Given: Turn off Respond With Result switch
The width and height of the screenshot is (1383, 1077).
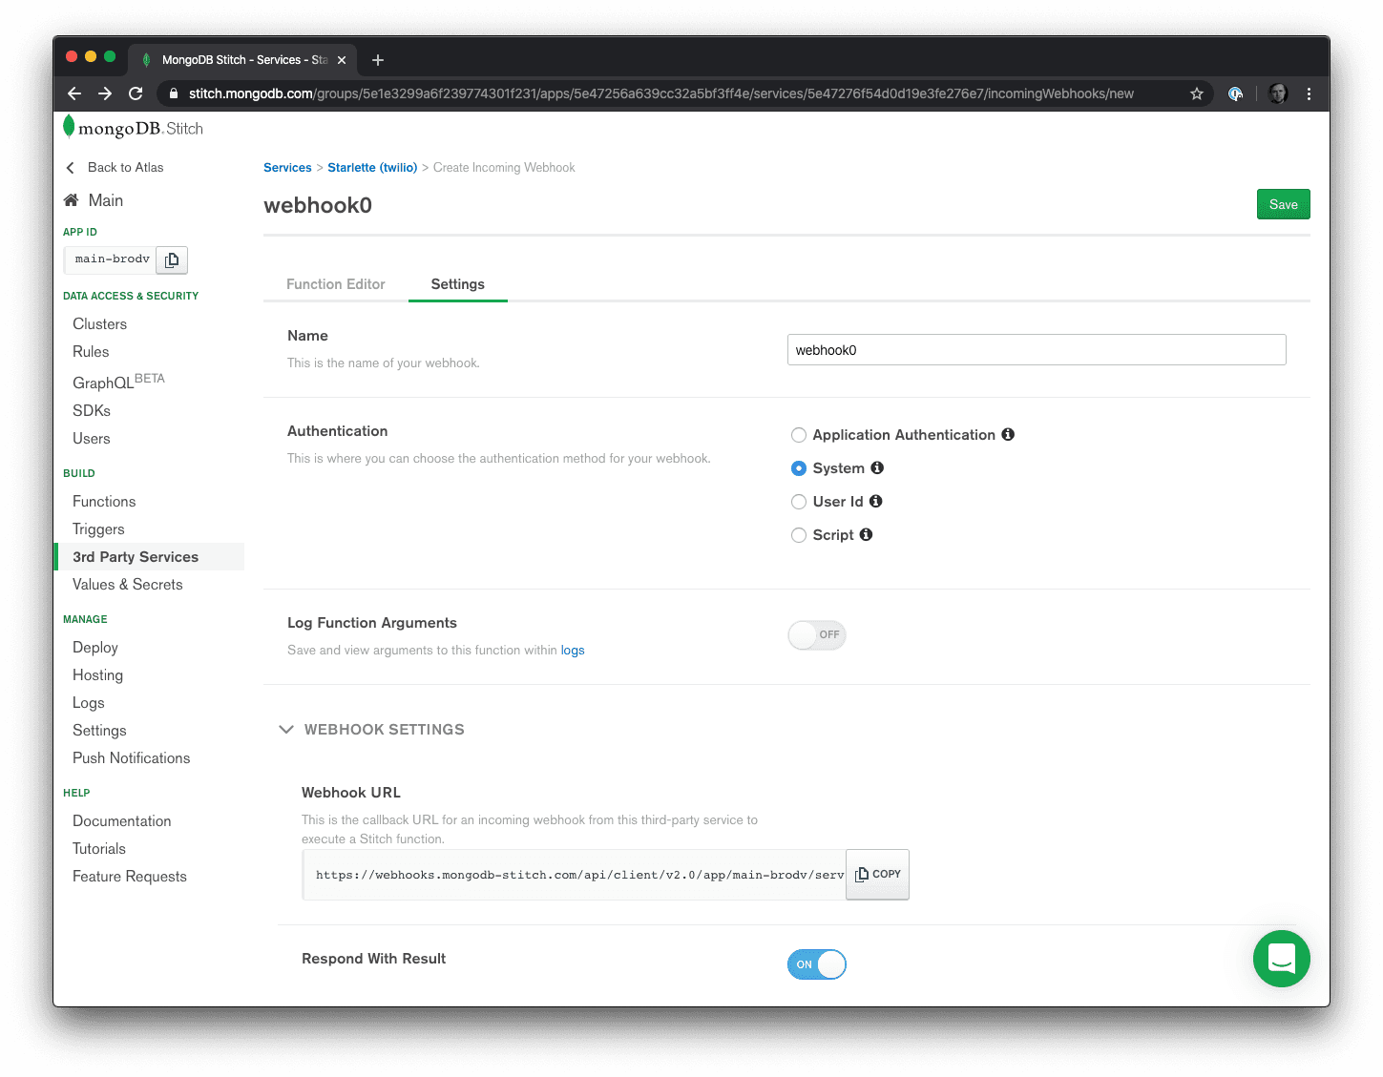Looking at the screenshot, I should 817,964.
